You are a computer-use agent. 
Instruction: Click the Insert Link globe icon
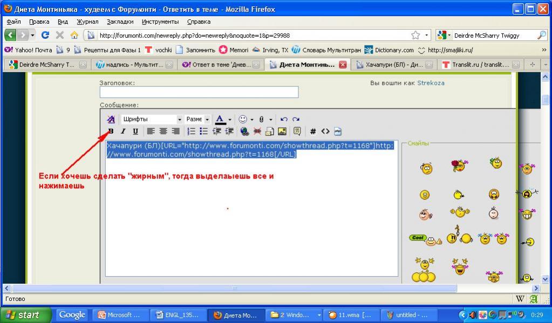pyautogui.click(x=244, y=131)
